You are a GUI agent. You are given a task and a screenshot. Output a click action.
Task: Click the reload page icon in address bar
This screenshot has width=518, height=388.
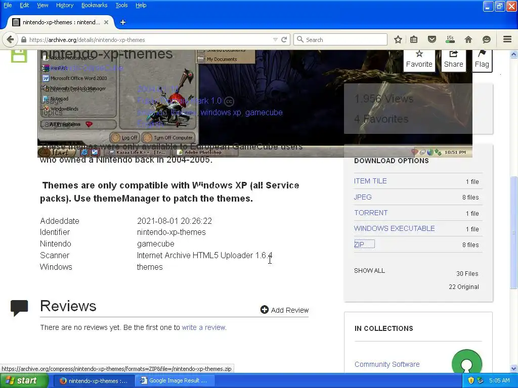point(284,39)
